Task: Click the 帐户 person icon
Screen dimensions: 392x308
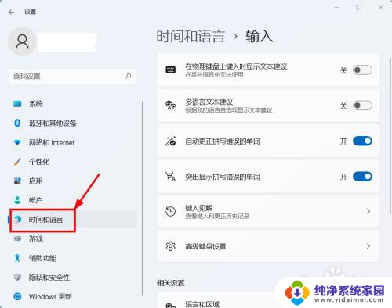Action: point(17,200)
